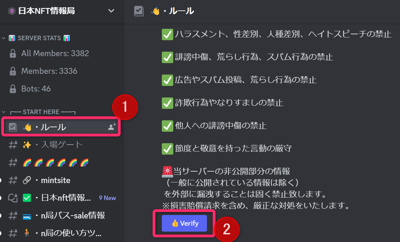The image size is (400, 242).
Task: Click the Verify button
Action: (x=184, y=223)
